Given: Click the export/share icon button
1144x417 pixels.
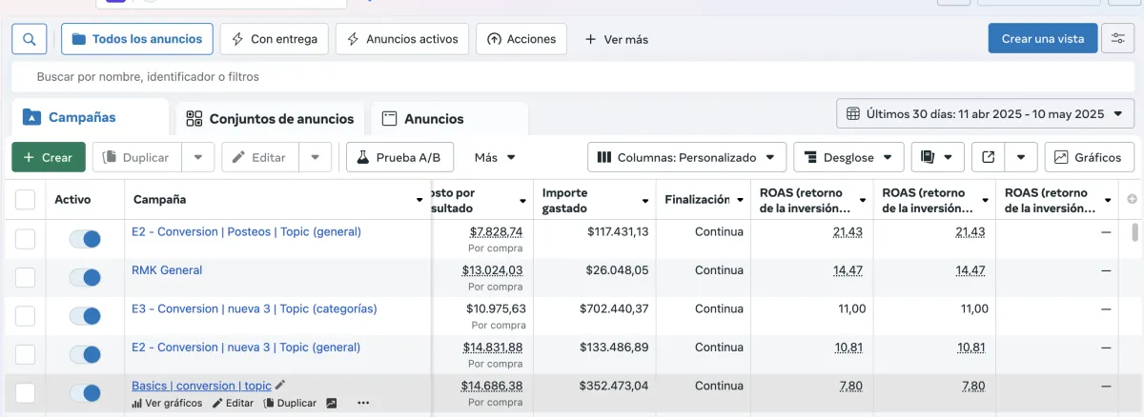Looking at the screenshot, I should [x=988, y=157].
